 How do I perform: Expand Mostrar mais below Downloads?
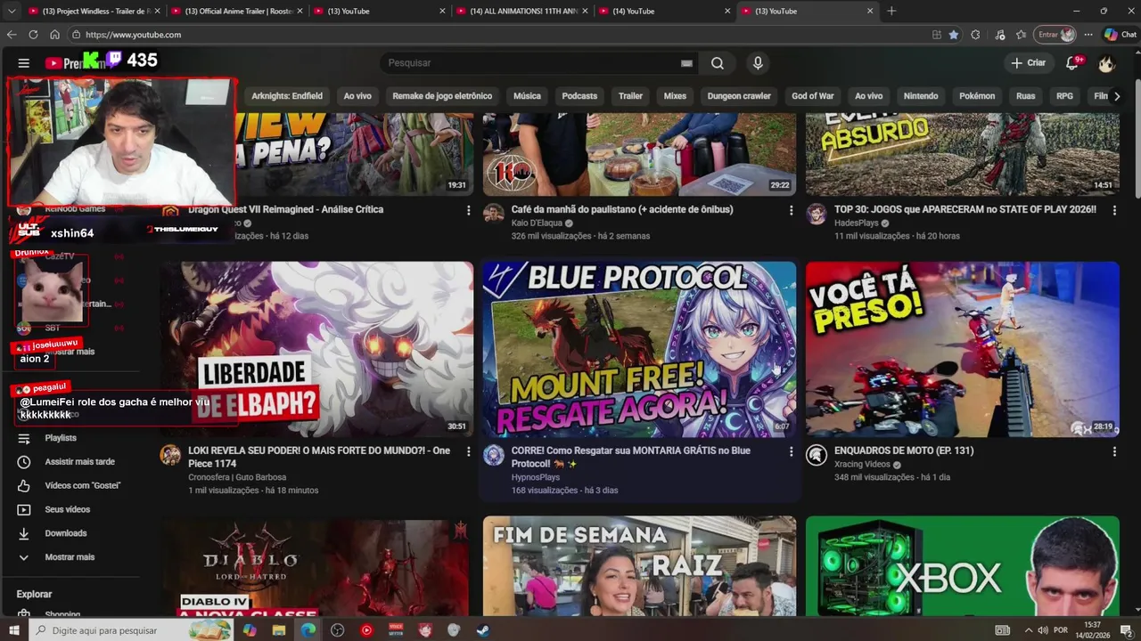coord(71,557)
